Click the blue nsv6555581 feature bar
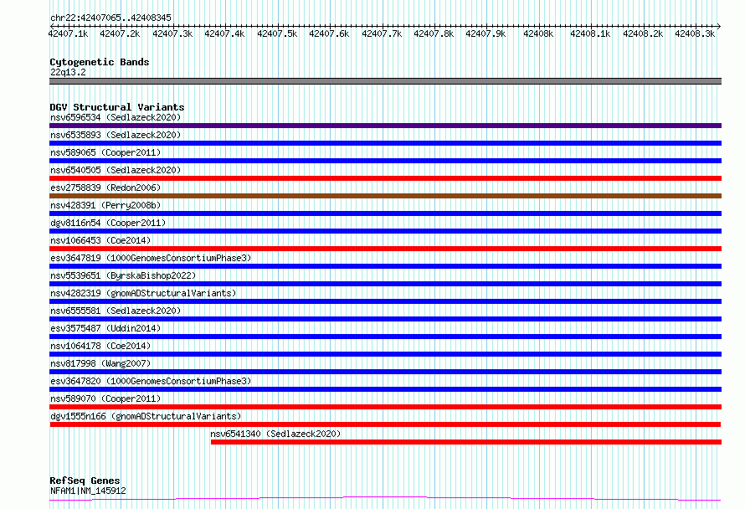 coord(385,319)
